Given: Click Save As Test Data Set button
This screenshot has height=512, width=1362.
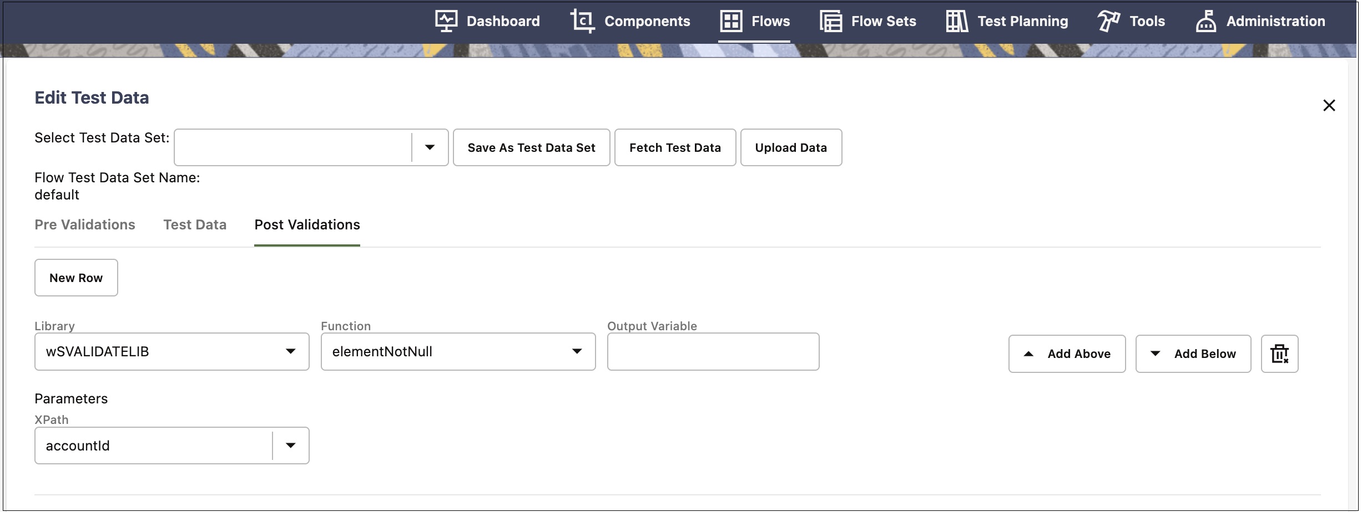Looking at the screenshot, I should 532,148.
